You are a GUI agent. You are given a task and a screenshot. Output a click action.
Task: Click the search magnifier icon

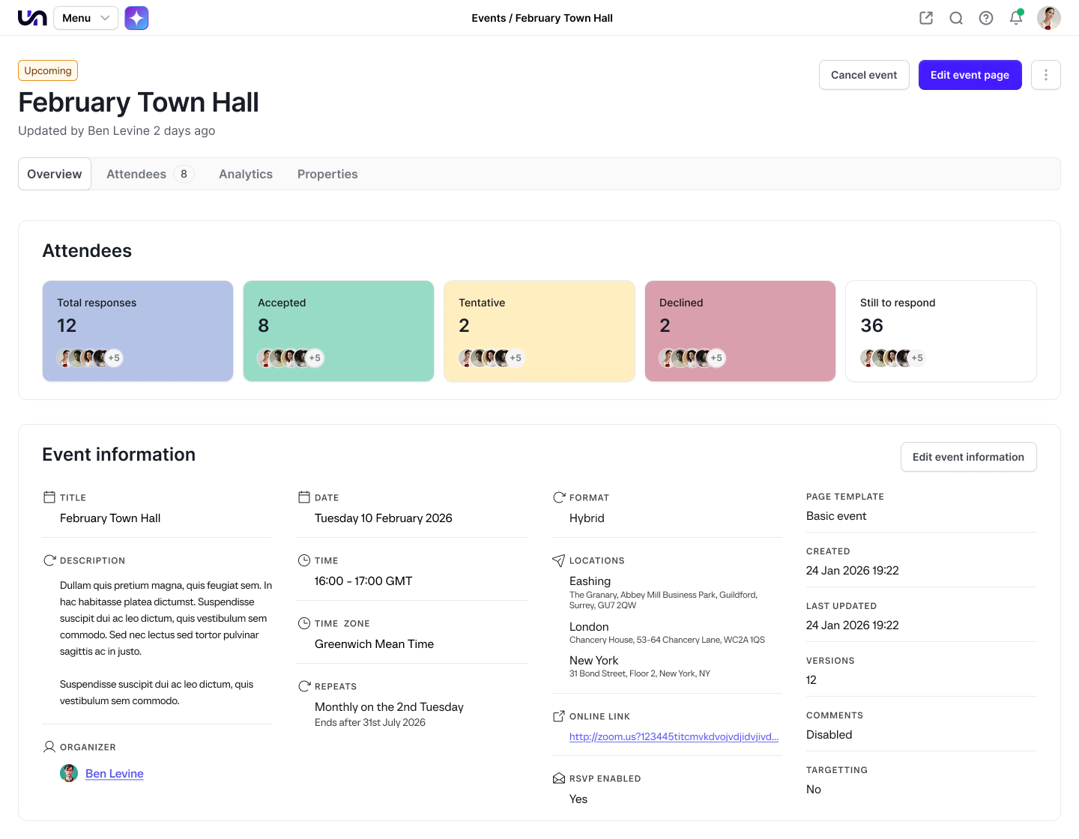coord(956,18)
